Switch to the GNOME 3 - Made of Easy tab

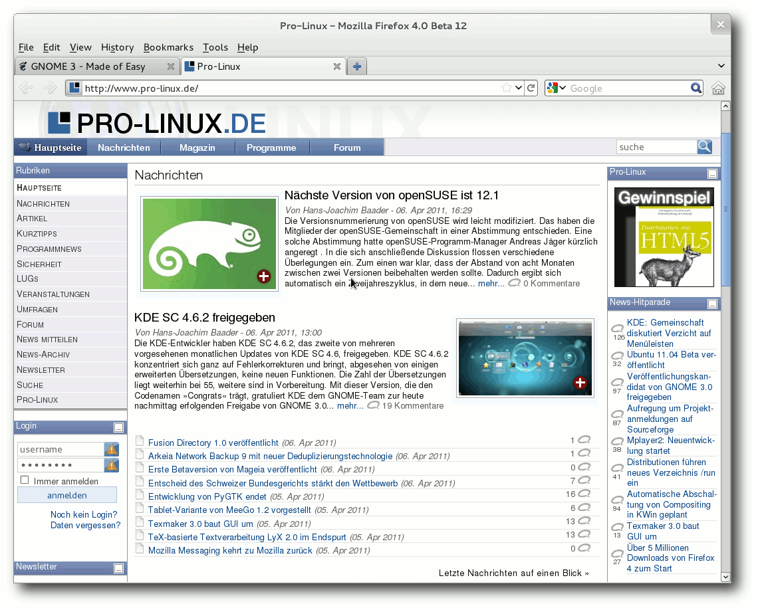tap(96, 66)
